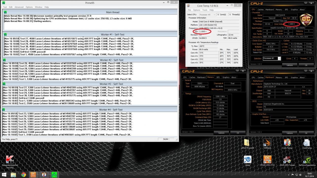This screenshot has height=178, width=317.
Task: Click the Prime95 title bar icon
Action: pos(4,3)
